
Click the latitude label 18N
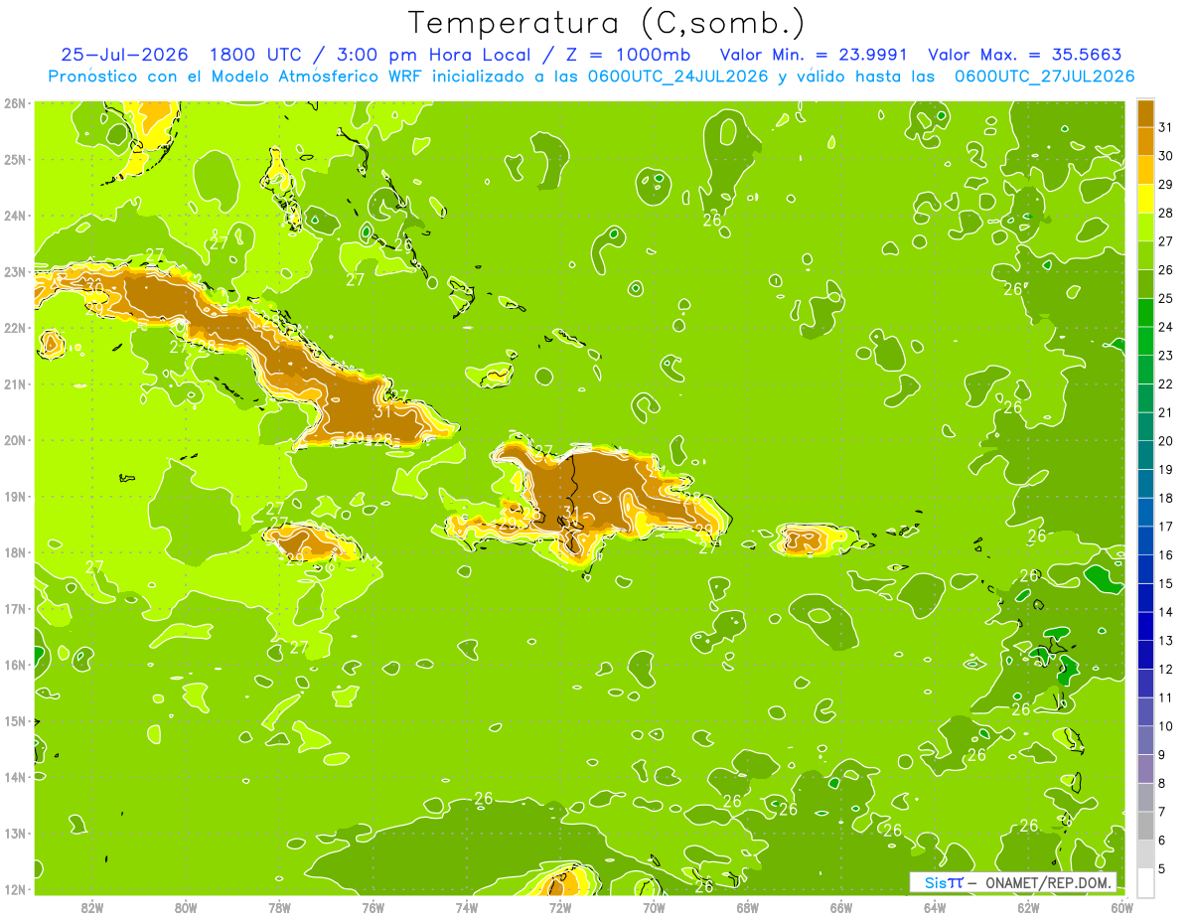14,552
